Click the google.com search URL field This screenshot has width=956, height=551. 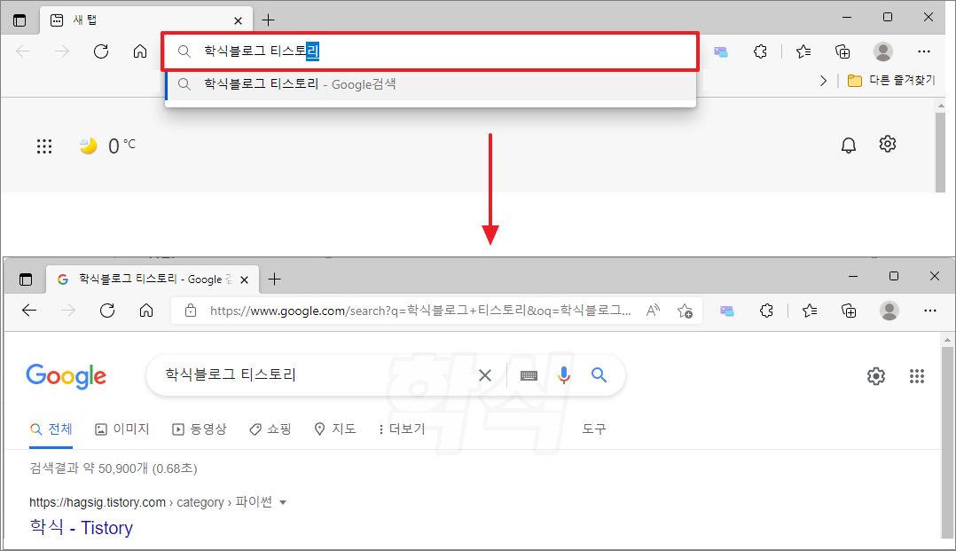point(420,311)
